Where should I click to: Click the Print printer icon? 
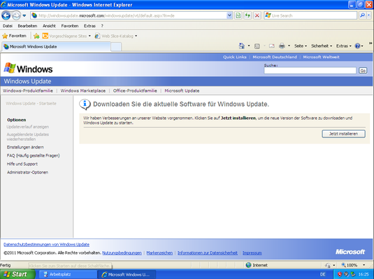(x=282, y=46)
